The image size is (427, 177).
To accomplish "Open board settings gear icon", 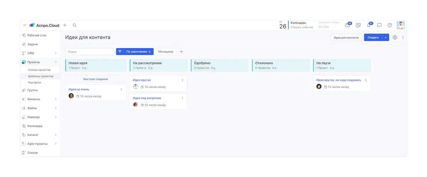I will click(395, 37).
